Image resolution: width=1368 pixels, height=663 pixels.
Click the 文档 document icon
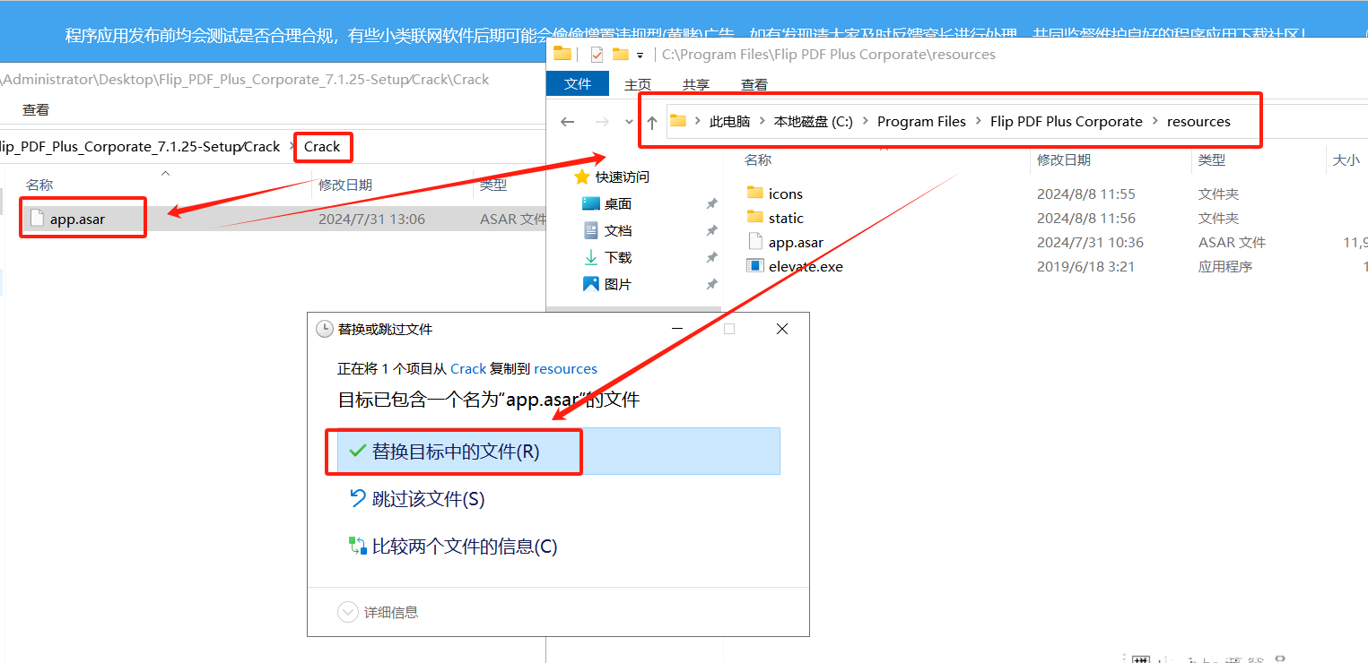[590, 230]
